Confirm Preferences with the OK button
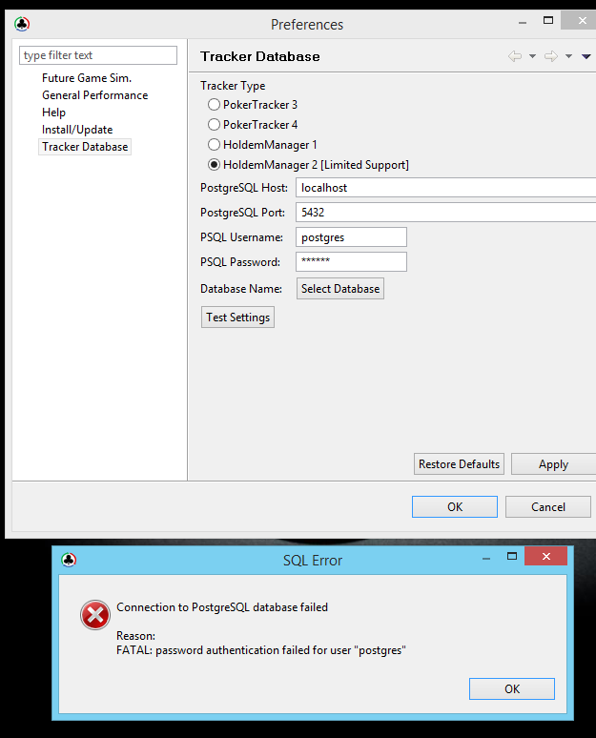 (455, 507)
